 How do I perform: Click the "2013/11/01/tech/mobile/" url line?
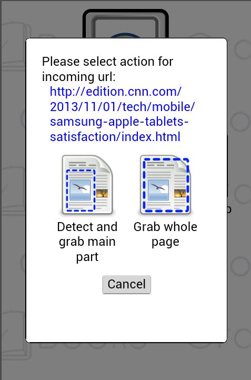click(122, 107)
